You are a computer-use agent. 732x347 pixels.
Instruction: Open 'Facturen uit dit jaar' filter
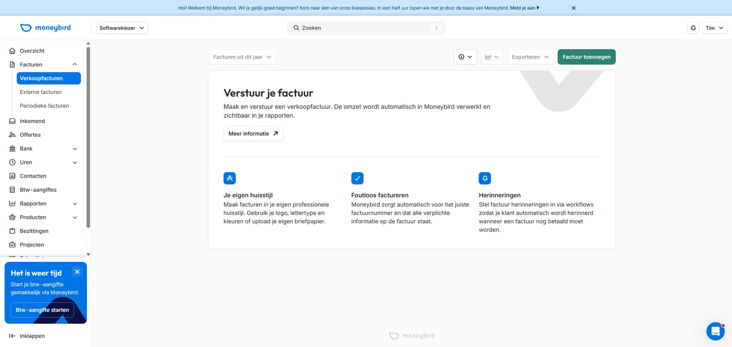click(x=242, y=57)
